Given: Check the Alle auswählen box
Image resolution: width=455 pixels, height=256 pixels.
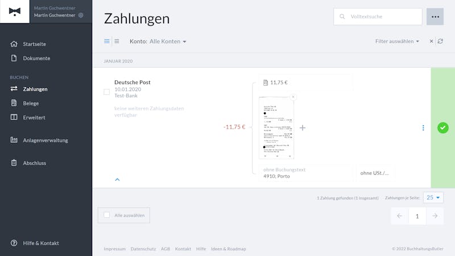Looking at the screenshot, I should point(107,215).
